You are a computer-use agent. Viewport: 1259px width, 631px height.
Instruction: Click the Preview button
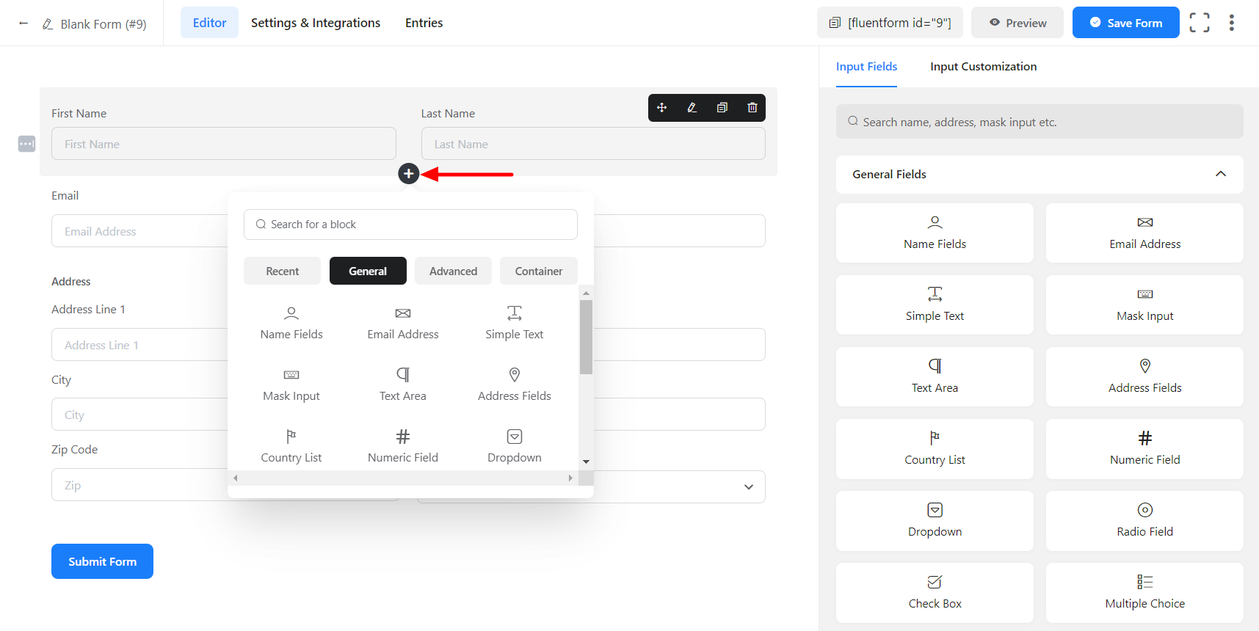[x=1017, y=23]
